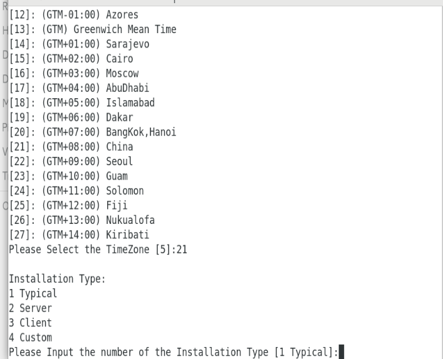Click the 'Please Select the TimeZone [5]:21' line
Screen dimensions: 443x359
pyautogui.click(x=98, y=250)
